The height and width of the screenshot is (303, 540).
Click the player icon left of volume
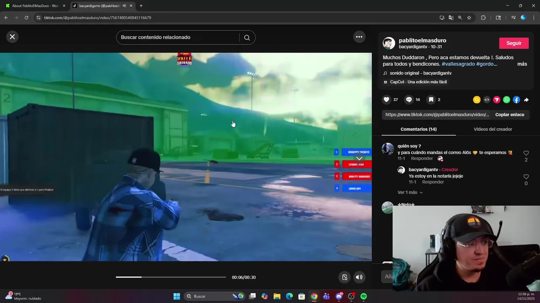pyautogui.click(x=345, y=277)
